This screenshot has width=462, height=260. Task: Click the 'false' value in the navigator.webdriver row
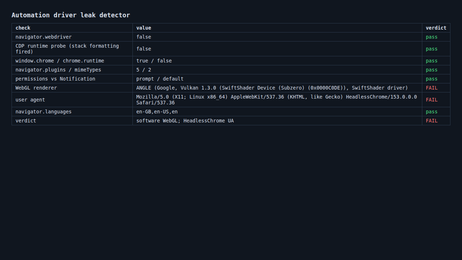click(277, 37)
